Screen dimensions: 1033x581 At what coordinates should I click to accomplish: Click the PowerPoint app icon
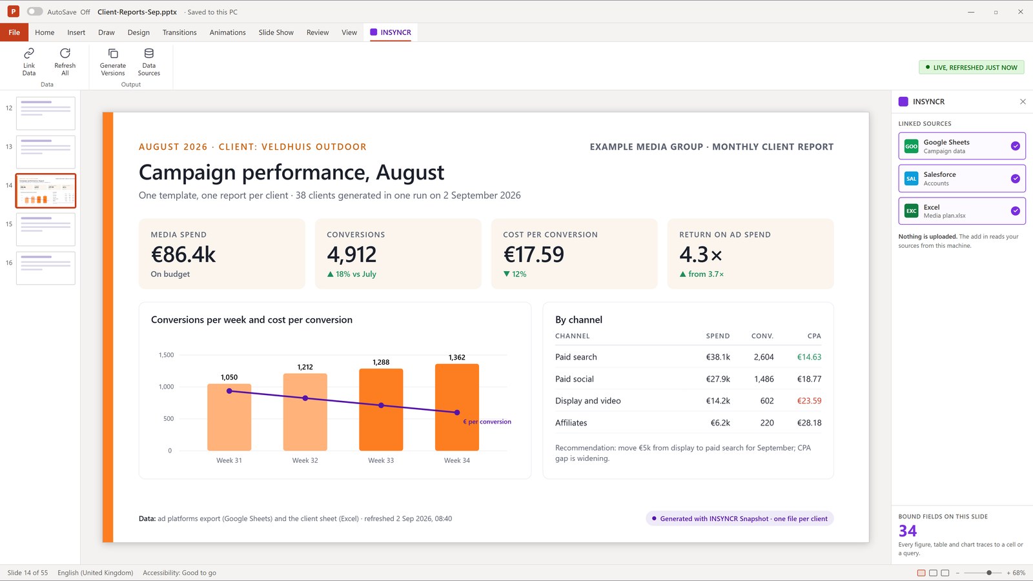pos(13,12)
